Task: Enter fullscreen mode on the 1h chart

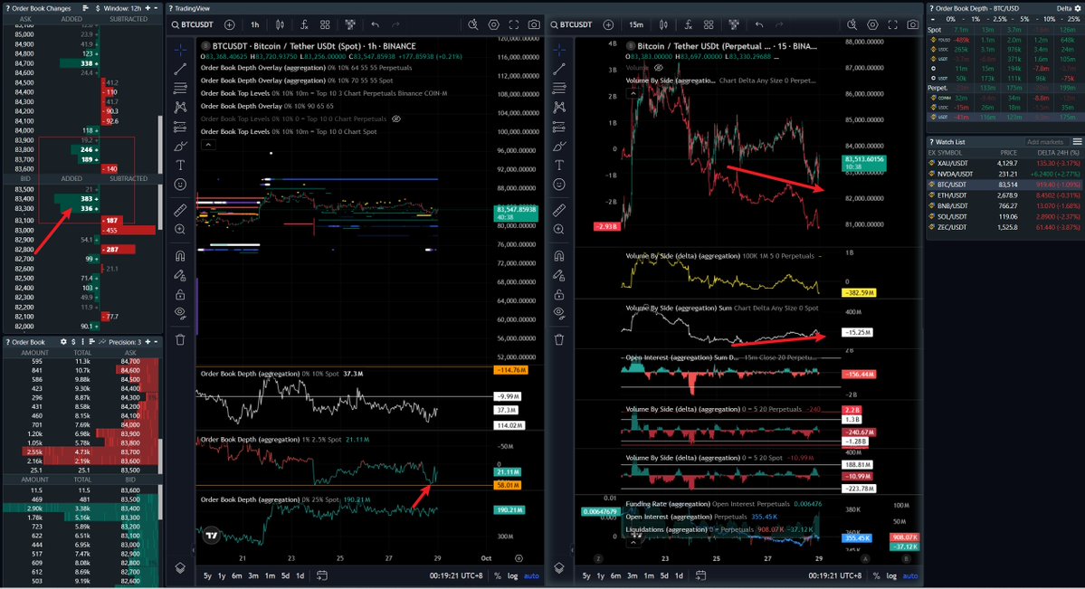Action: coord(513,25)
